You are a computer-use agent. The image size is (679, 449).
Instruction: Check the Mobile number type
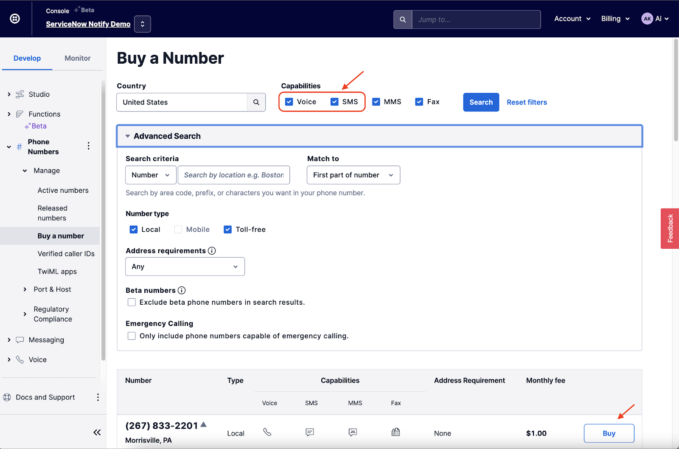point(178,230)
